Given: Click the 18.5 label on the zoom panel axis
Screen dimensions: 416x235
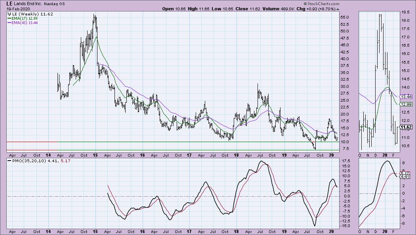Looking at the screenshot, I should point(405,12).
